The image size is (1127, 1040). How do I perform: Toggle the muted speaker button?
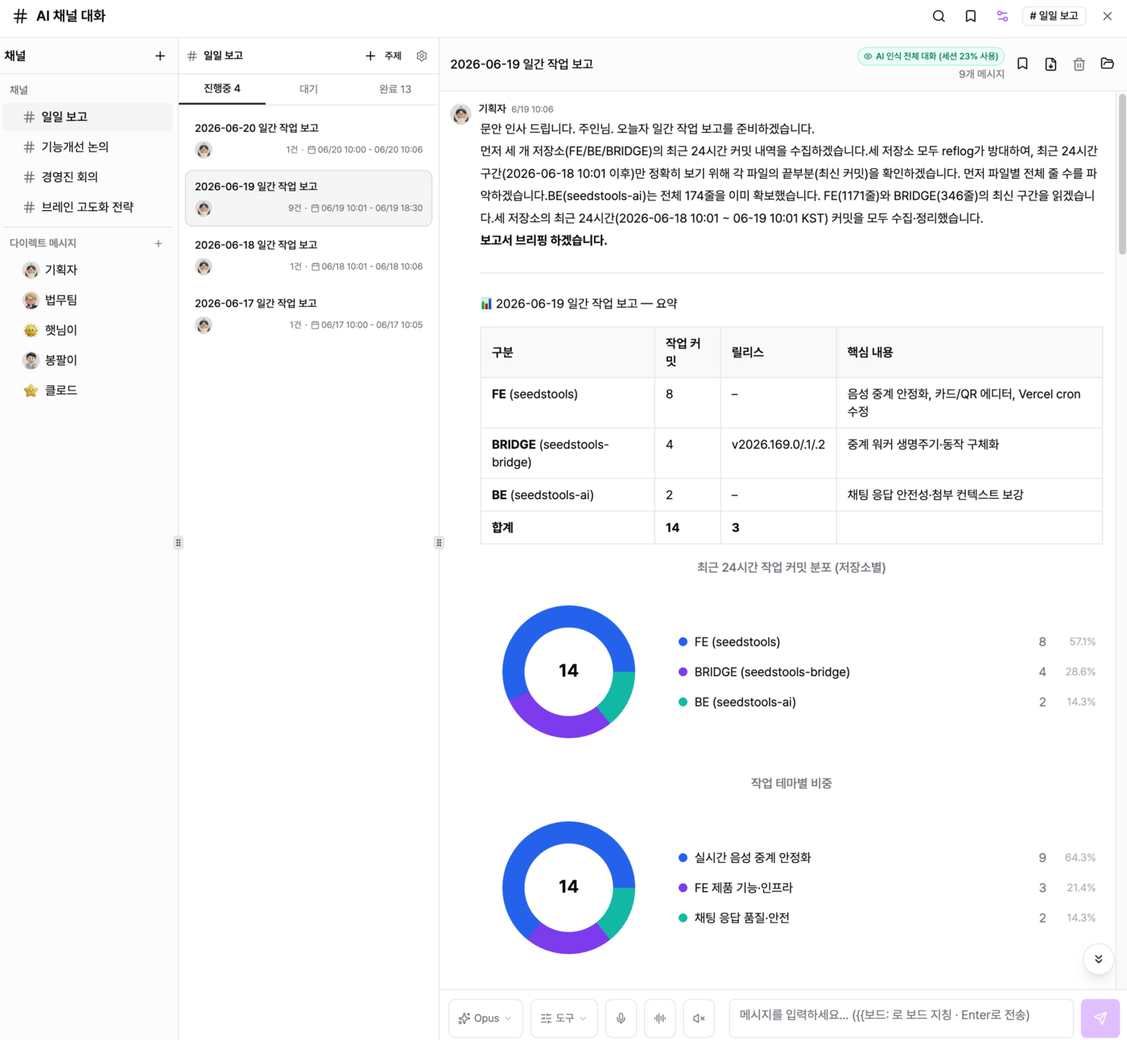[x=699, y=1018]
